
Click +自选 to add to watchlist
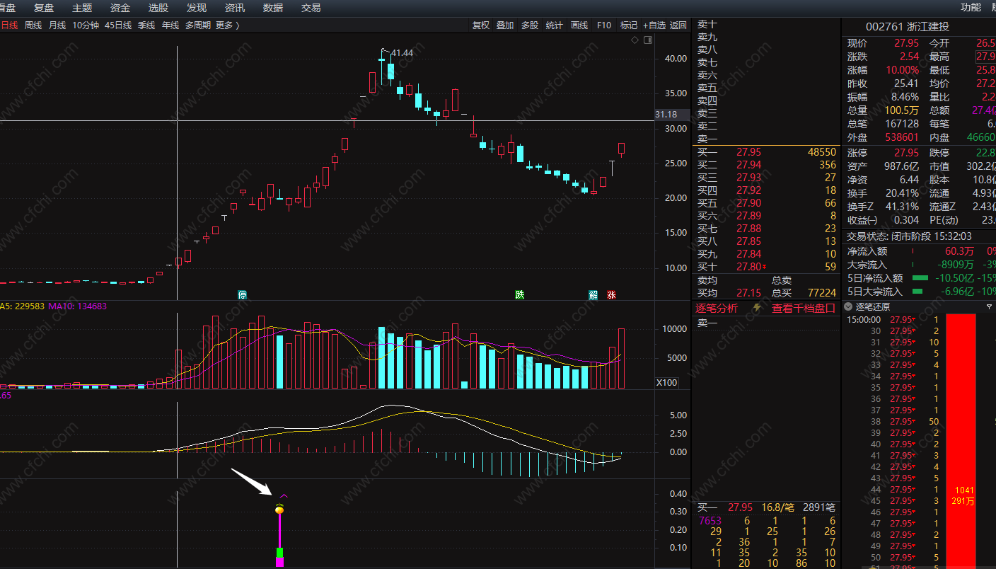pyautogui.click(x=654, y=25)
